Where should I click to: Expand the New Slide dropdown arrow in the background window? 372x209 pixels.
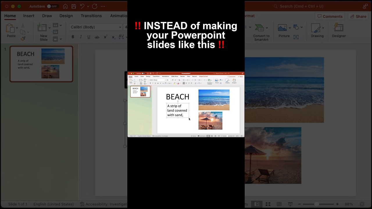(49, 28)
